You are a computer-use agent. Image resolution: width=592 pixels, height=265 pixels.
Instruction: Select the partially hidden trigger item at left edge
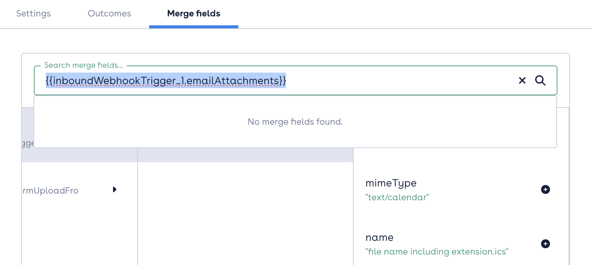28,143
